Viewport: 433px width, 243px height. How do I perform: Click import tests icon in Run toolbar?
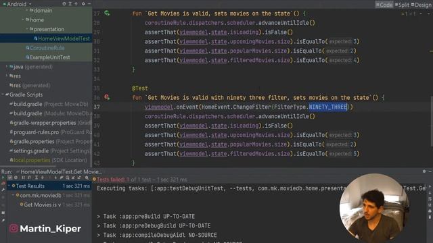click(x=73, y=178)
